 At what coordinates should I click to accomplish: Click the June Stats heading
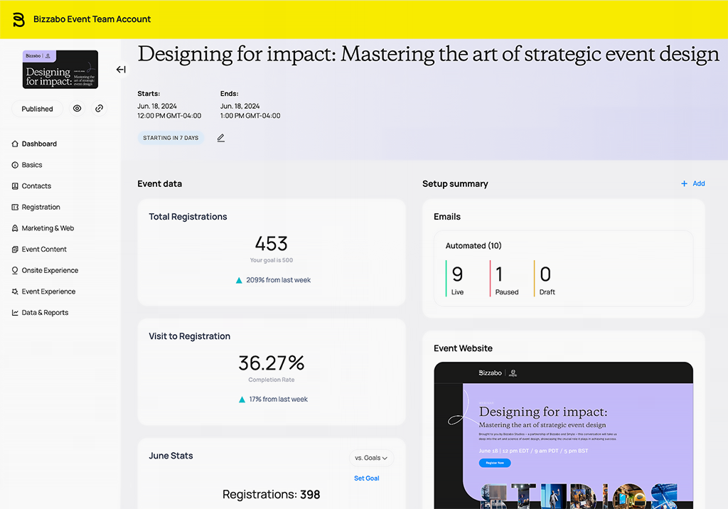pos(171,456)
